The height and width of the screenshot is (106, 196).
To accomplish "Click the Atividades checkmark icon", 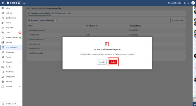I will (3, 52).
